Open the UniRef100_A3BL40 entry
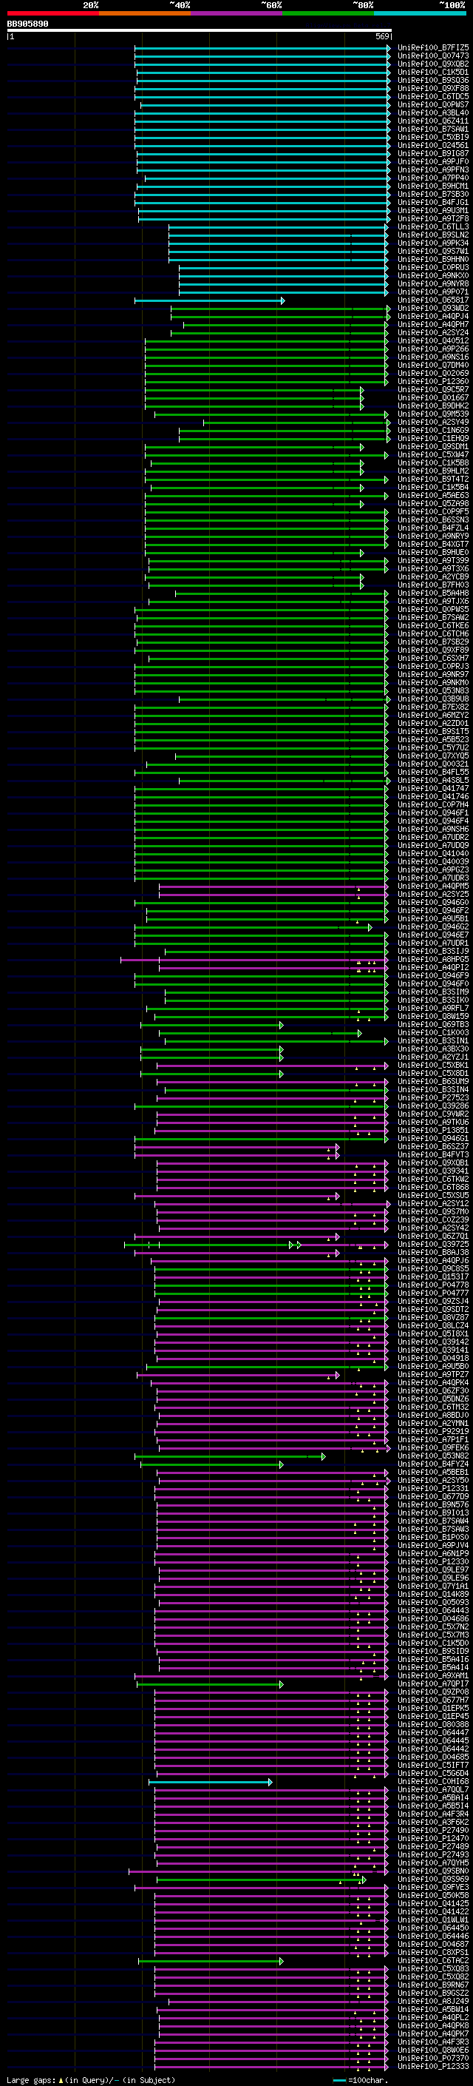This screenshot has width=473, height=2086. click(433, 112)
